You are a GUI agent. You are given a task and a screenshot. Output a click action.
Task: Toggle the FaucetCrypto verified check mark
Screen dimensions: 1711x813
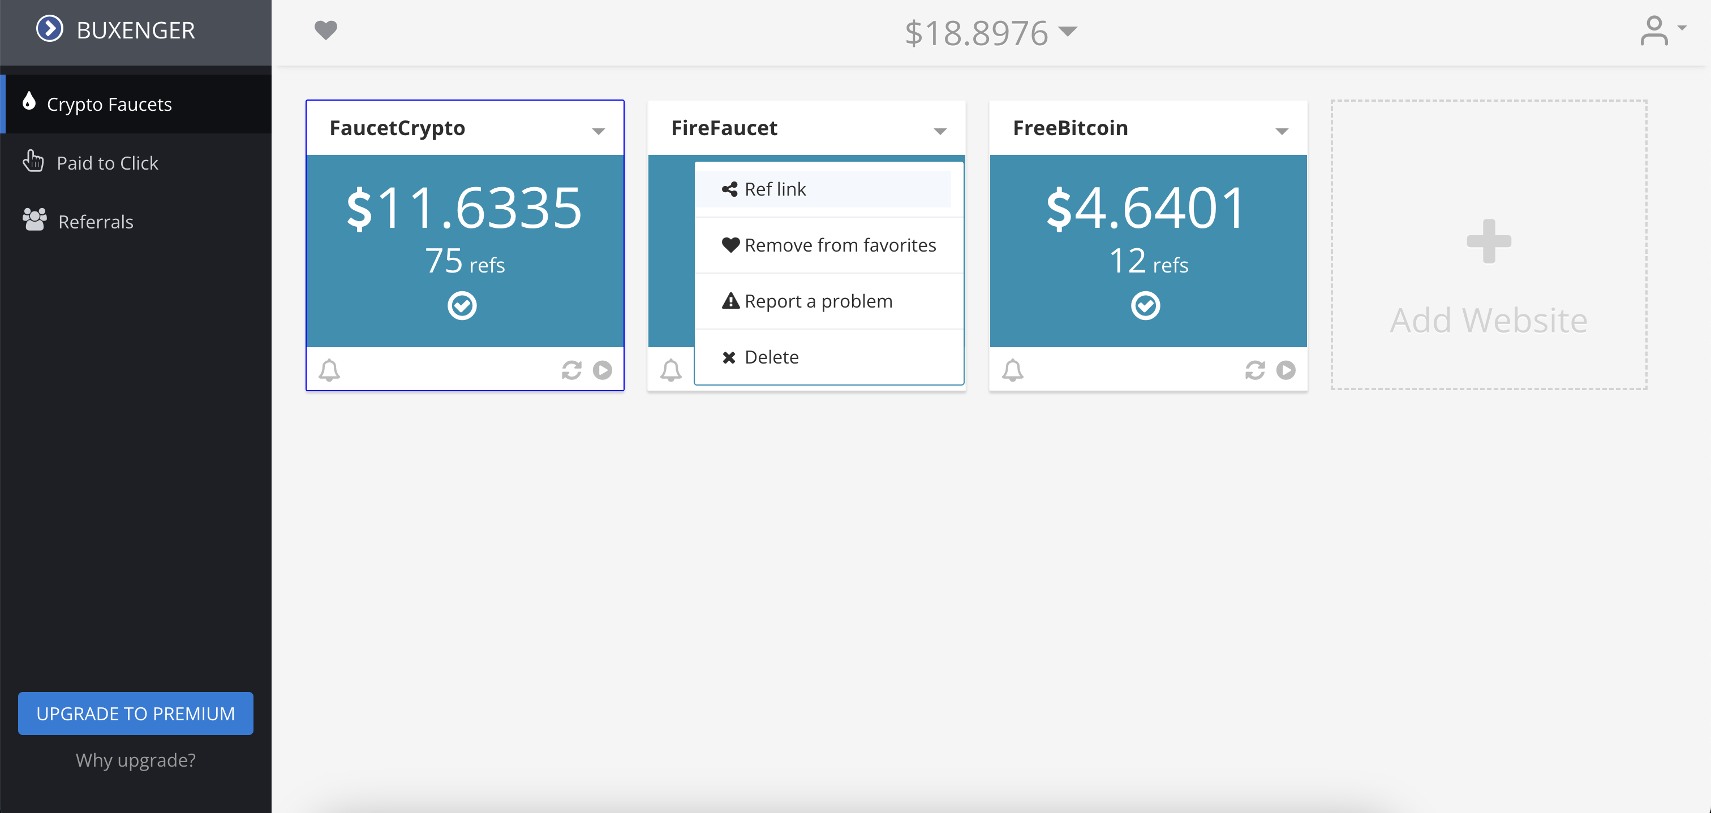click(463, 305)
